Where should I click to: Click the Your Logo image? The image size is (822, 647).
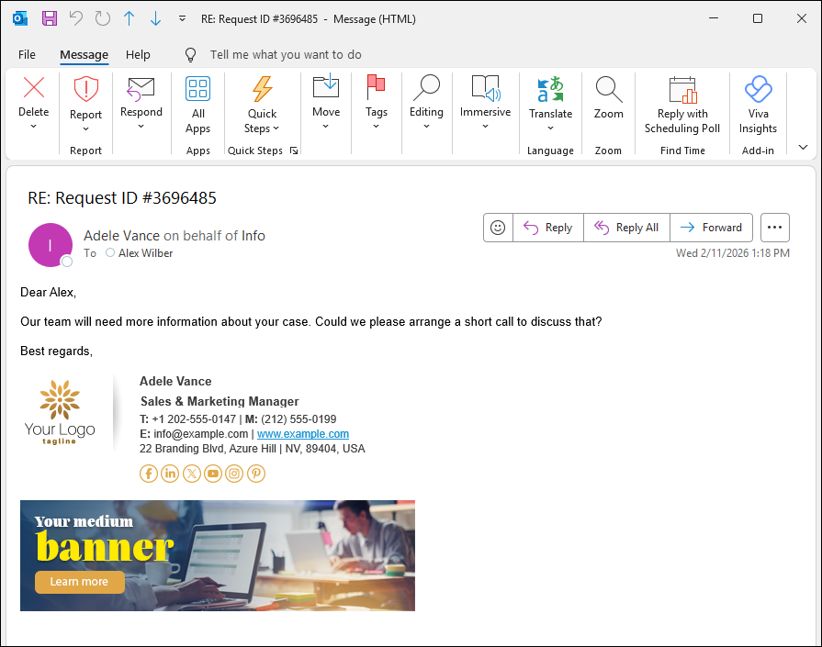pyautogui.click(x=60, y=412)
